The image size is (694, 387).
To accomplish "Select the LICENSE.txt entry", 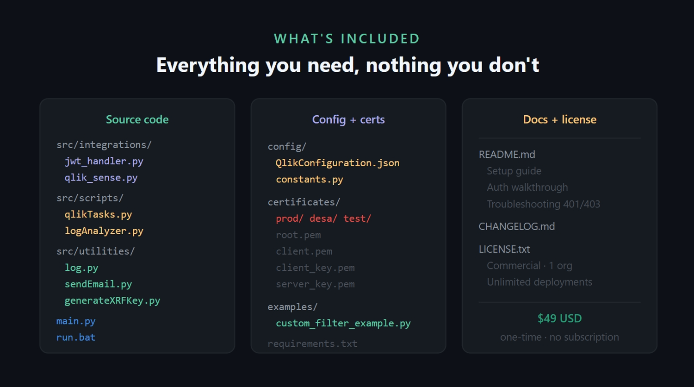I will click(x=504, y=249).
